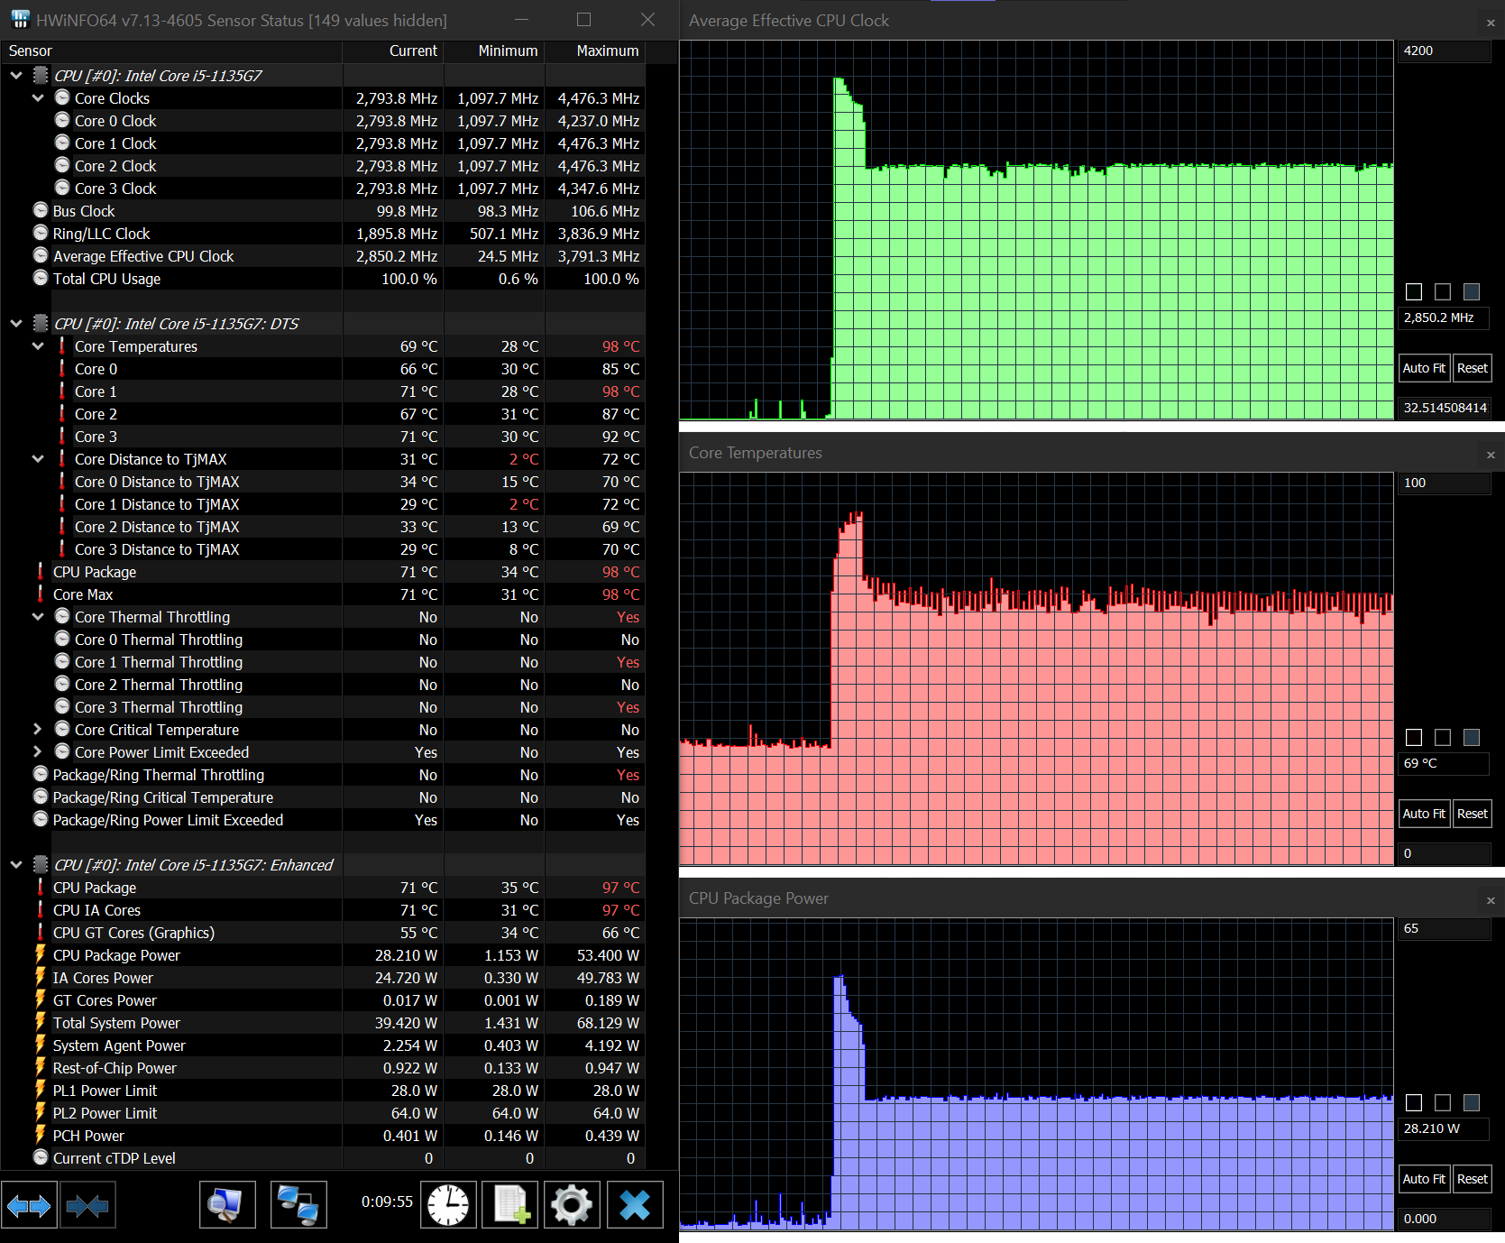Toggle third checkbox in CPU Package Power graph
Screen dimensions: 1505x1243
(x=1472, y=1102)
